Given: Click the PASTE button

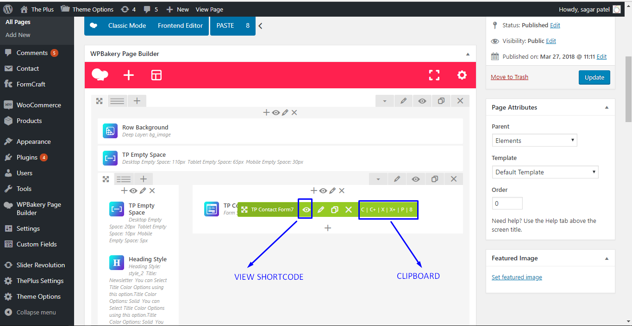Looking at the screenshot, I should click(x=225, y=26).
